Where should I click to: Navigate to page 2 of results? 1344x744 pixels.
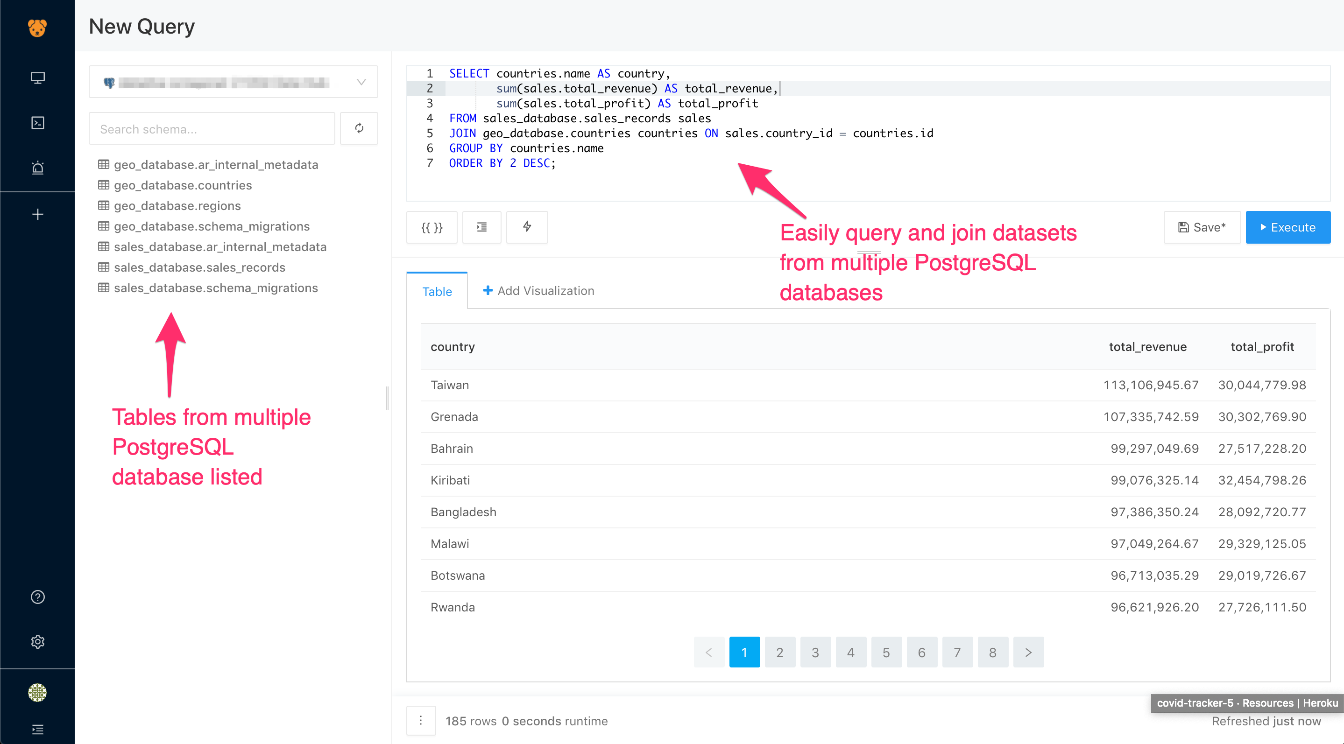point(779,653)
